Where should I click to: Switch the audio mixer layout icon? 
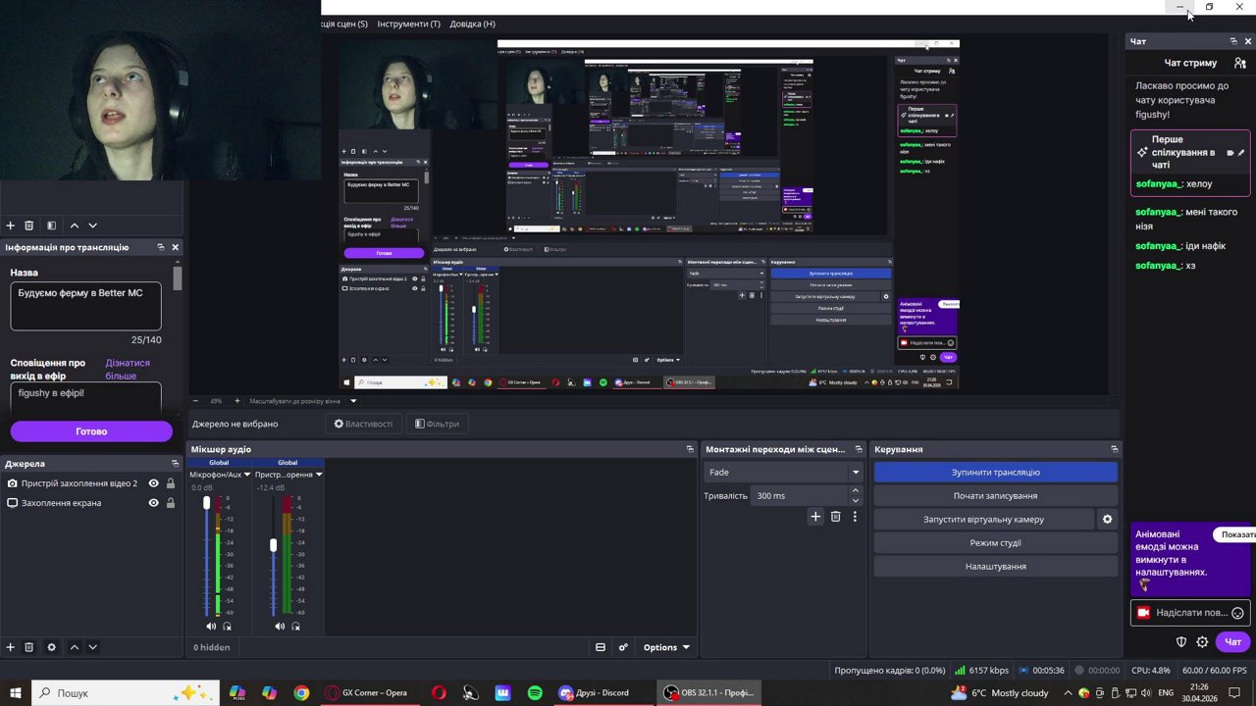pyautogui.click(x=601, y=647)
